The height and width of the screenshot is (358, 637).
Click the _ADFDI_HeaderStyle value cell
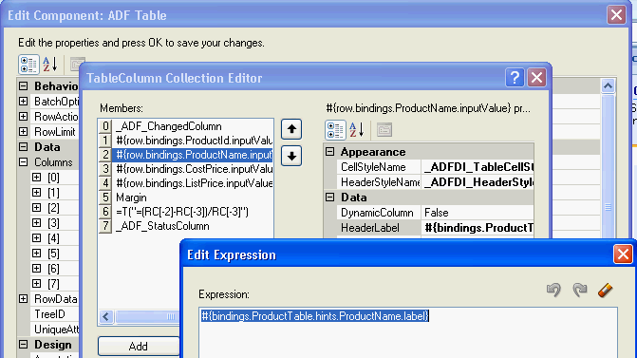point(478,182)
